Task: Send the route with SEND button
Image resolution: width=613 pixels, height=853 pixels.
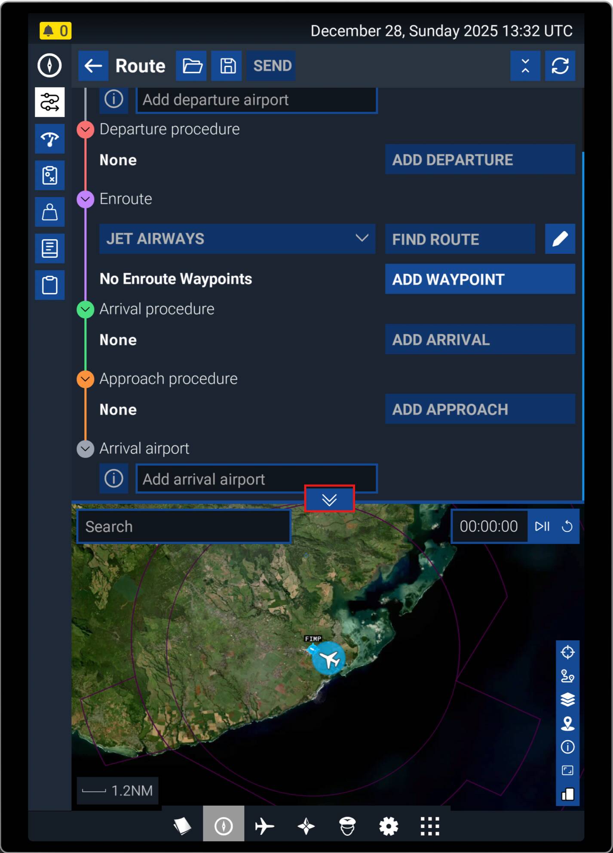Action: [x=271, y=66]
